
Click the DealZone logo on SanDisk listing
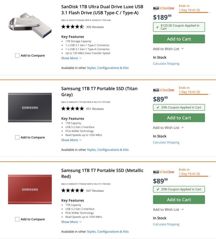[163, 8]
